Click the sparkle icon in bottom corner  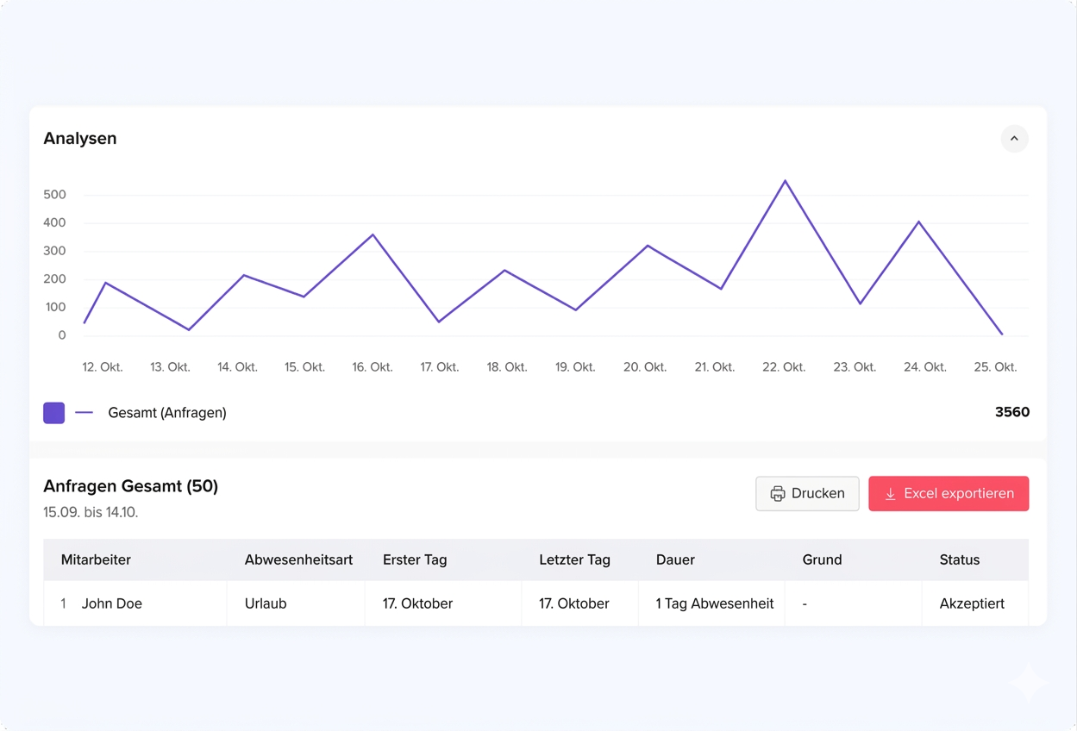pyautogui.click(x=1028, y=682)
